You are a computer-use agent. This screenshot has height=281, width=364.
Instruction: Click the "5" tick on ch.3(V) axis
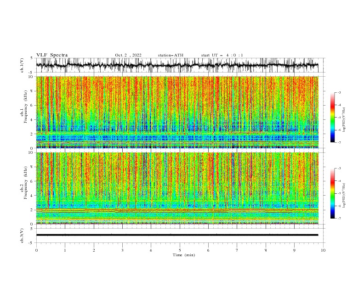pos(32,229)
